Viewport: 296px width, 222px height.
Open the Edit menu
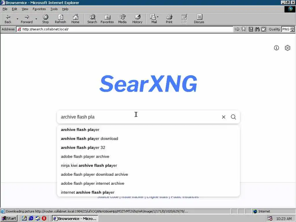click(x=14, y=9)
